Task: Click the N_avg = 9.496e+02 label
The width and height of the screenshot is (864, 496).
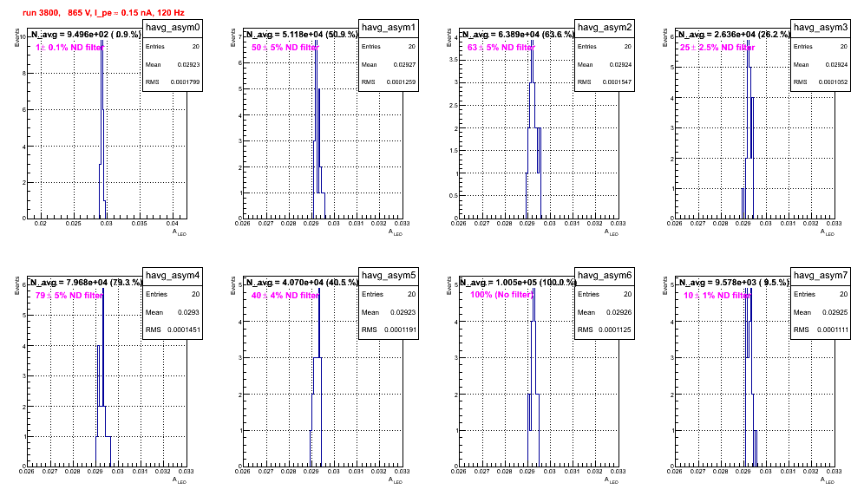Action: click(x=86, y=34)
